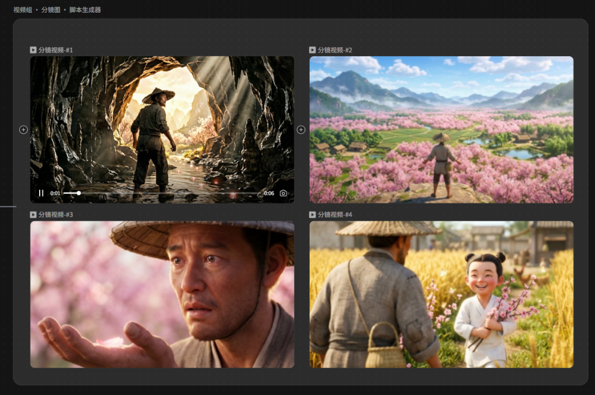This screenshot has height=395, width=595.
Task: Pause the playing 分镜视频-#1 video
Action: 41,193
